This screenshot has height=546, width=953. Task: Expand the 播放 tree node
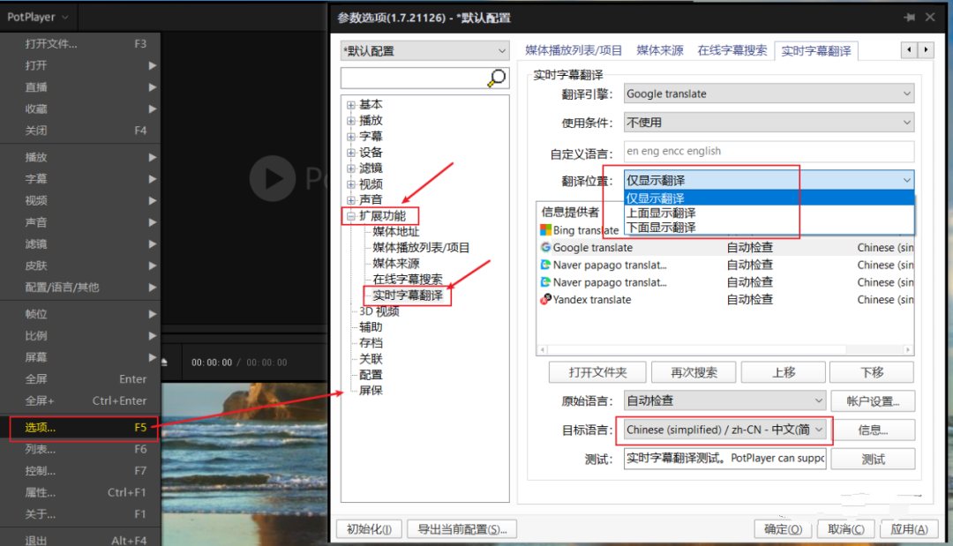point(350,120)
